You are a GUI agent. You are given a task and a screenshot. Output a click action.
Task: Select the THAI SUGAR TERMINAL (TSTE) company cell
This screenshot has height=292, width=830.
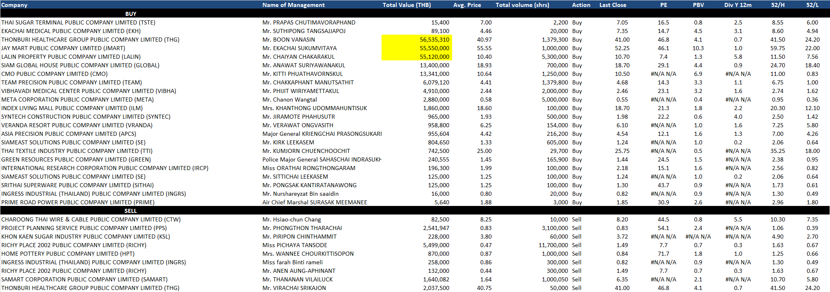[78, 22]
